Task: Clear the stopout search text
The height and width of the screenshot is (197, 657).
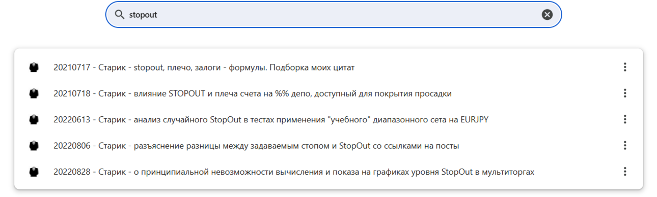Action: click(x=547, y=15)
